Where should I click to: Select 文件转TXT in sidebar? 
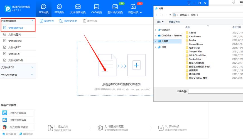pos(18,54)
